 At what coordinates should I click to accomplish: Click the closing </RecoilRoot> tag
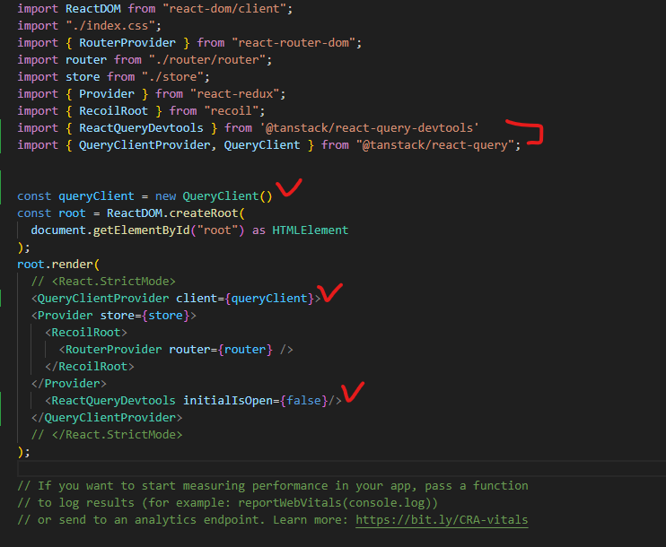click(x=89, y=367)
